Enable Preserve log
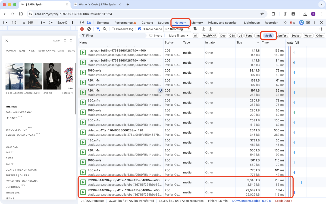This screenshot has width=326, height=204. [x=113, y=29]
